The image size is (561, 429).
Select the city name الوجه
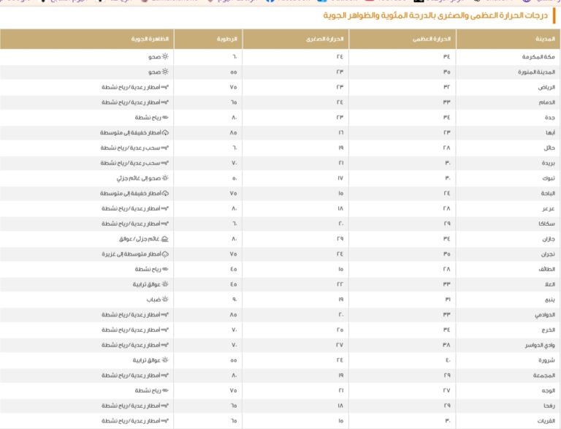(x=549, y=391)
